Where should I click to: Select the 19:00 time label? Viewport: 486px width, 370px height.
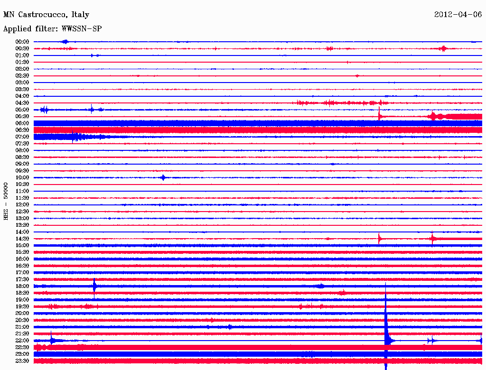pyautogui.click(x=22, y=300)
